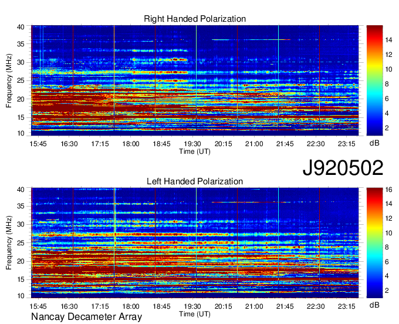Click "30" MHz tick of Right Handed plot
This screenshot has height=324, width=399.
click(21, 62)
